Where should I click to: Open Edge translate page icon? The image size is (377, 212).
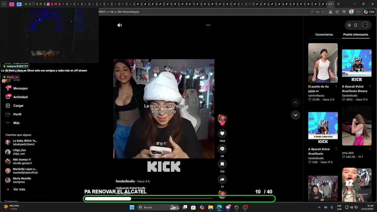[318, 12]
